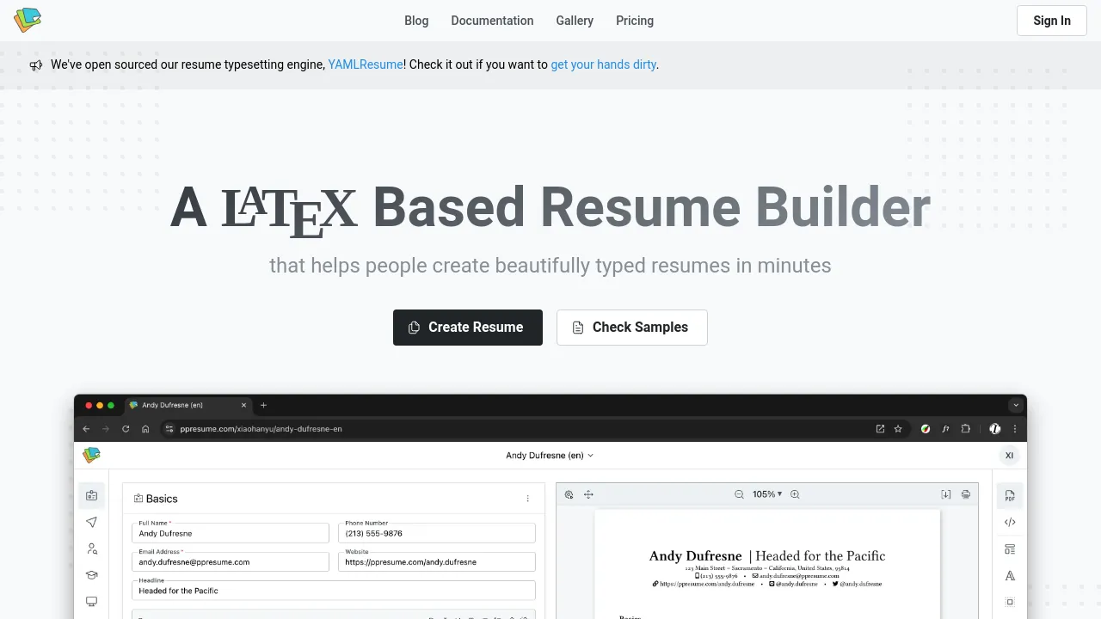Click the Full Name field with Andy Dufresne
The height and width of the screenshot is (619, 1101).
[231, 533]
